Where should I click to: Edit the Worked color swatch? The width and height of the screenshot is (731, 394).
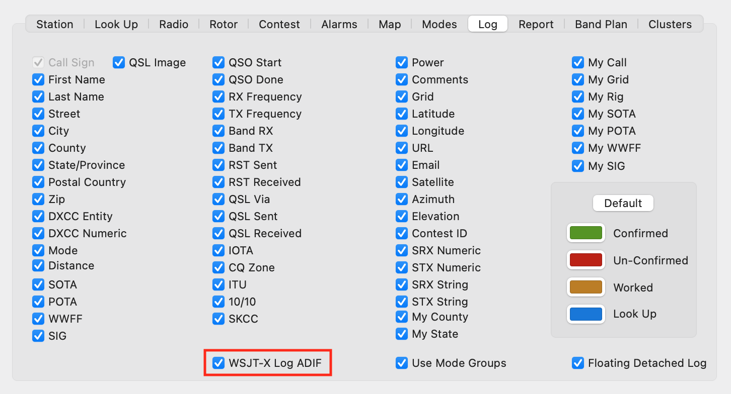(x=586, y=287)
